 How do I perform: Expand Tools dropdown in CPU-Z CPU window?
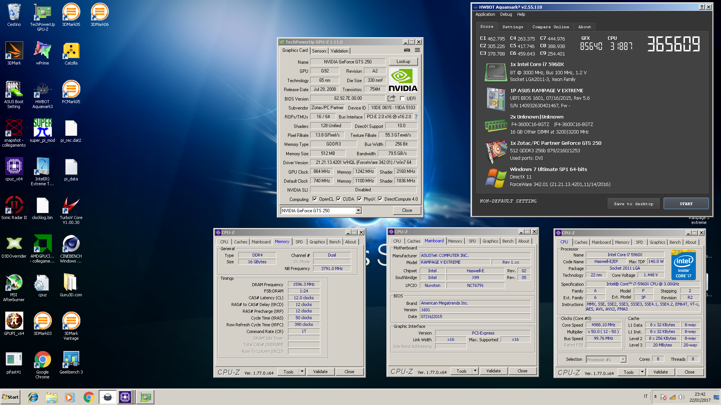pos(642,372)
